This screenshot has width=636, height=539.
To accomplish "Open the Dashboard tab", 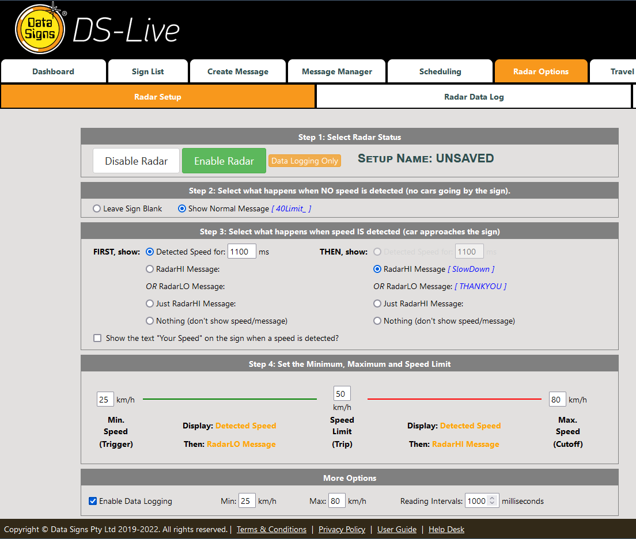I will coord(53,71).
